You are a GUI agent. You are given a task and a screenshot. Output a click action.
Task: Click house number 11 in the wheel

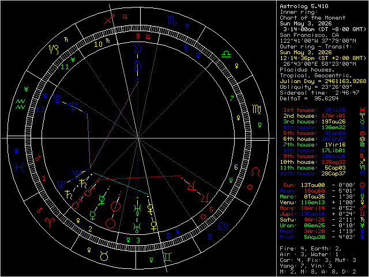point(65,67)
